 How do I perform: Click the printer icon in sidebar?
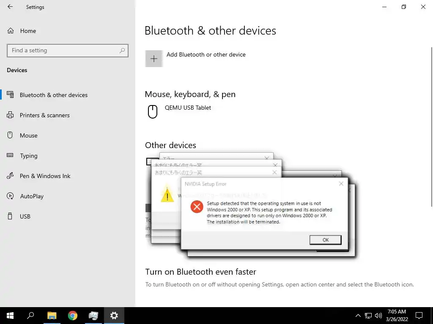pos(10,115)
